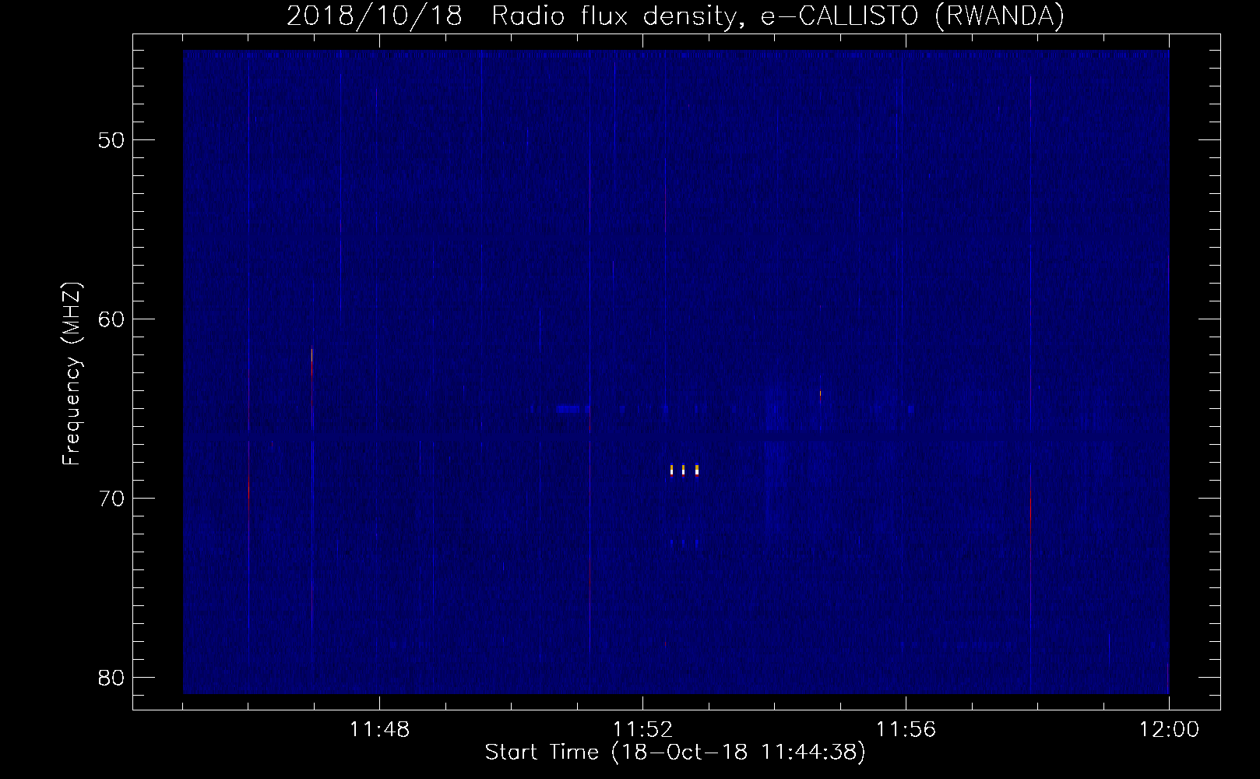
Task: Click the 12:00 time tick label
Action: pyautogui.click(x=1169, y=730)
